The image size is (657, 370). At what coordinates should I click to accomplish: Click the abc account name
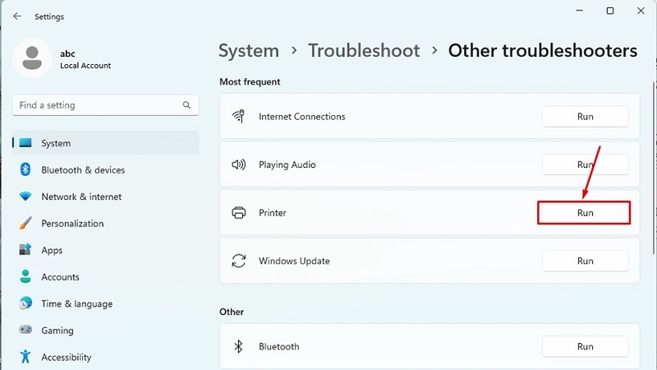coord(67,53)
